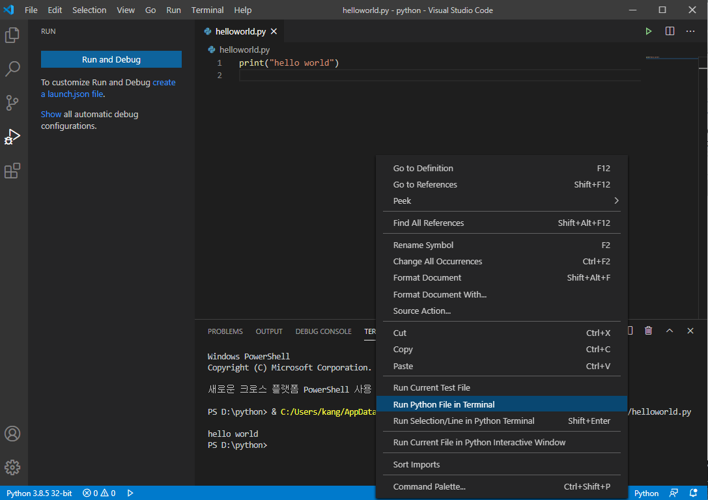Screen dimensions: 708x500
Task: Open the Search view in activity bar
Action: point(12,68)
